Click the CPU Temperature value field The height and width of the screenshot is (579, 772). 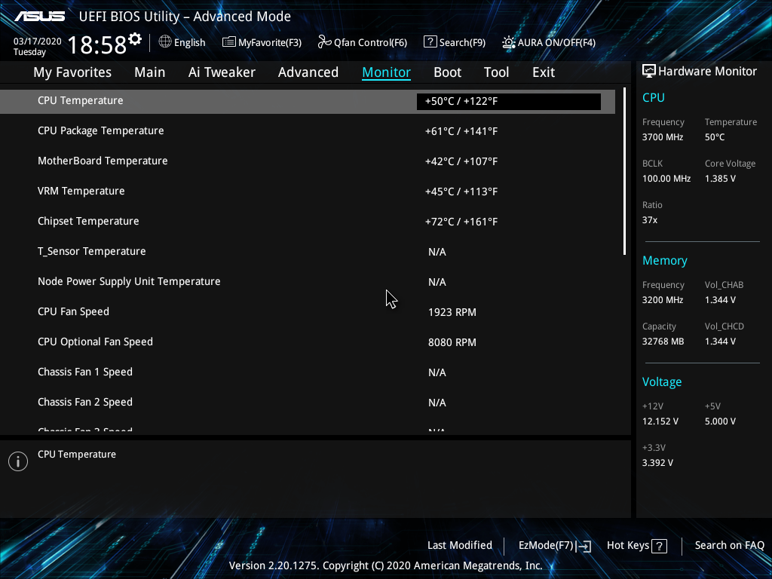point(509,102)
